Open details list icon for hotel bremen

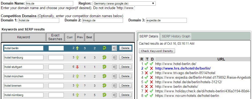pos(114,86)
